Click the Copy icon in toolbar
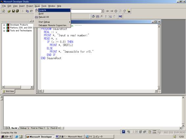Viewport: 186px width, 139px height. click(27, 11)
